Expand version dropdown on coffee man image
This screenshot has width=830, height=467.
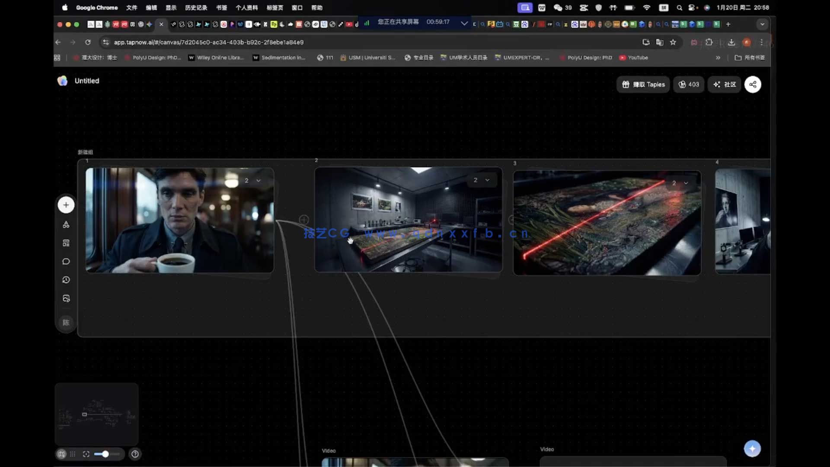258,181
